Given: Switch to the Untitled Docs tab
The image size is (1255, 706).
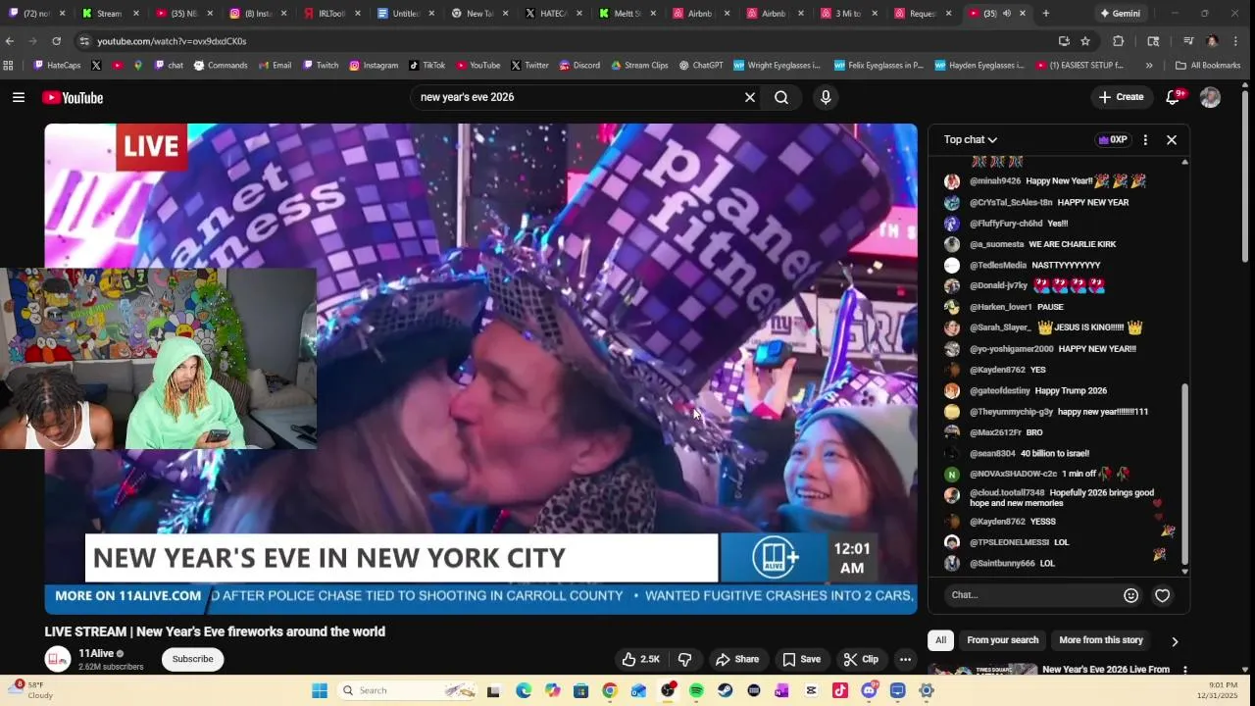Looking at the screenshot, I should [x=405, y=14].
